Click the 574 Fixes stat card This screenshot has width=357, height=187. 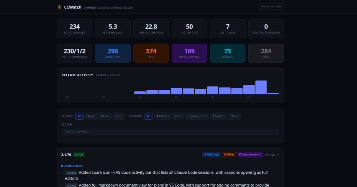[x=151, y=53]
